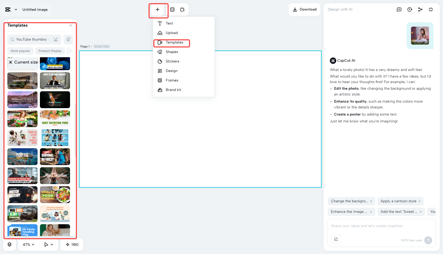This screenshot has height=254, width=443.
Task: Choose Brand kit in the add menu
Action: coord(173,90)
